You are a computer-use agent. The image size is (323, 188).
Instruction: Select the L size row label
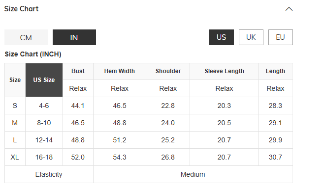(x=15, y=140)
